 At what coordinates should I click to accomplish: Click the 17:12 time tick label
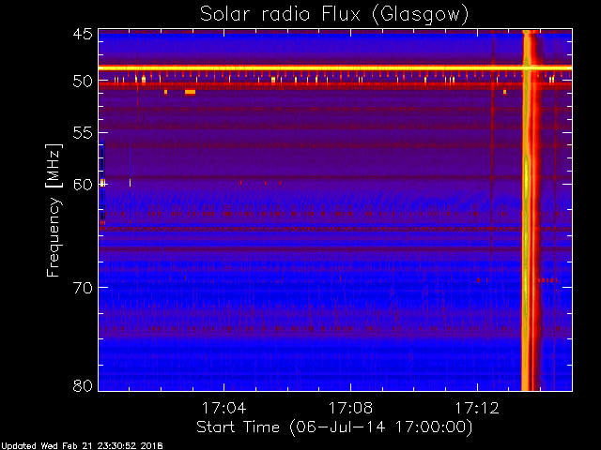[x=477, y=408]
